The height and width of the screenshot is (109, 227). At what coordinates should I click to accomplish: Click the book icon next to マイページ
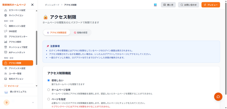[5, 86]
